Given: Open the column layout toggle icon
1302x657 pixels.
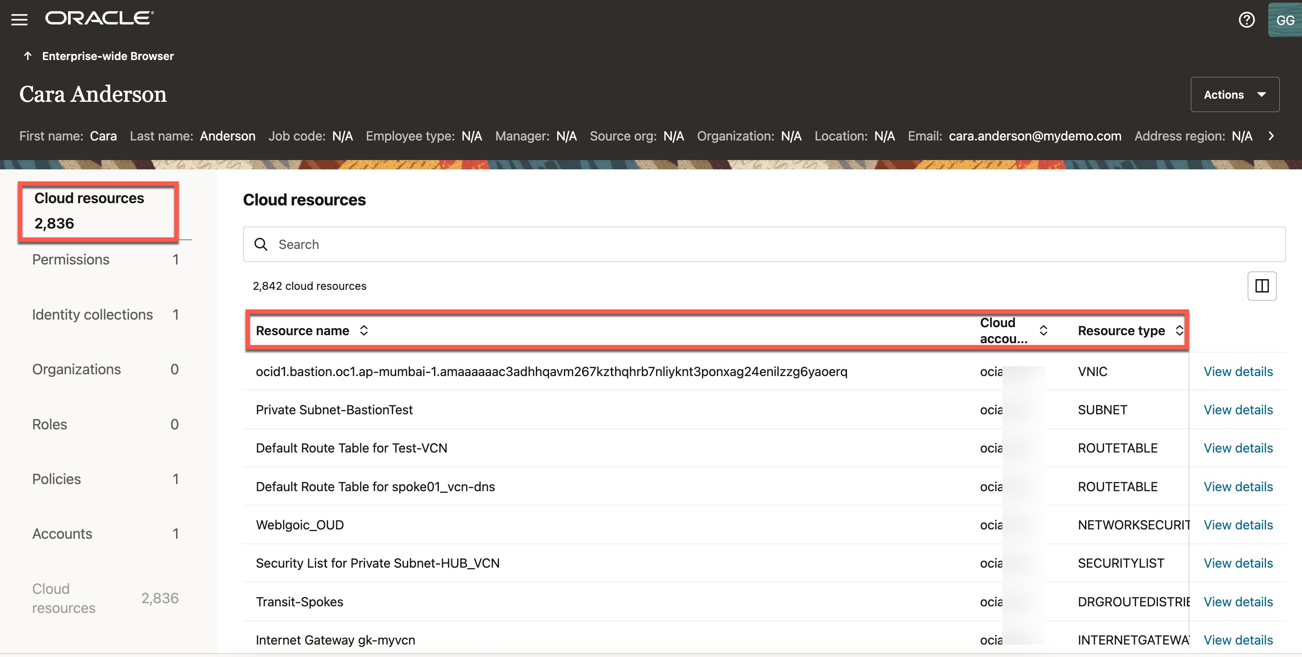Looking at the screenshot, I should pos(1262,286).
